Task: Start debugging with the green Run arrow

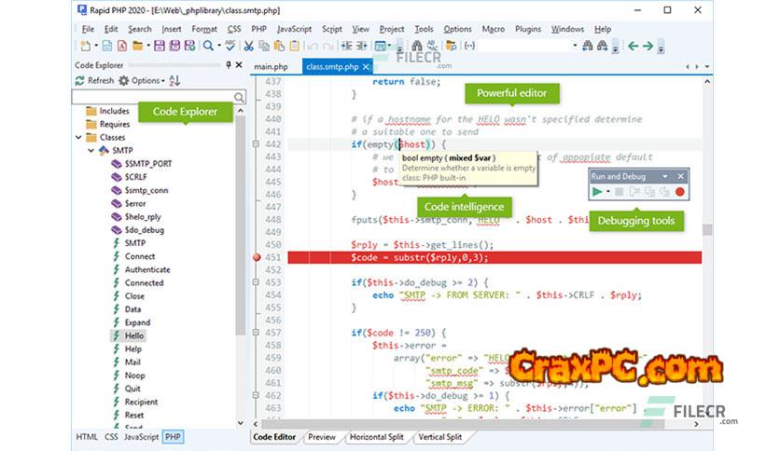Action: pos(597,192)
